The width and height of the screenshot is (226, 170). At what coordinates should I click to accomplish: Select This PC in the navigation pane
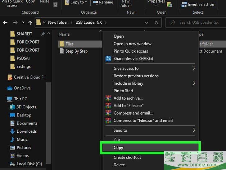17,99
